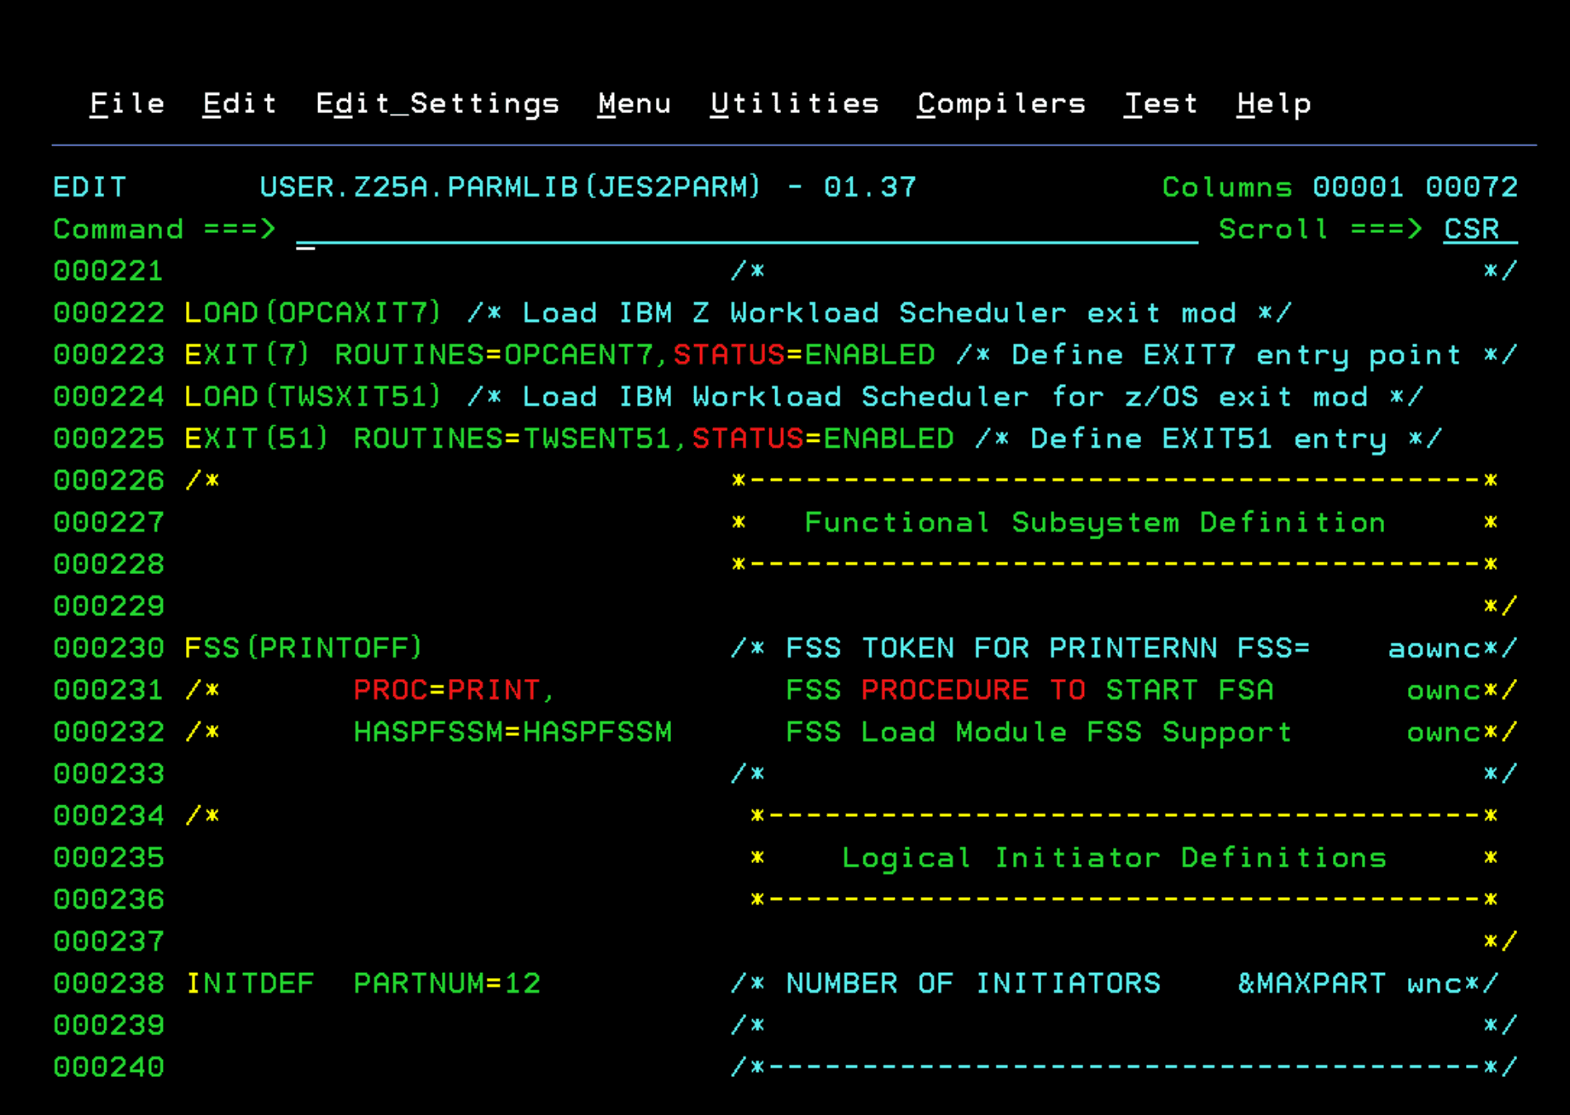
Task: Click PROC=PRINT on line 000231
Action: click(453, 690)
